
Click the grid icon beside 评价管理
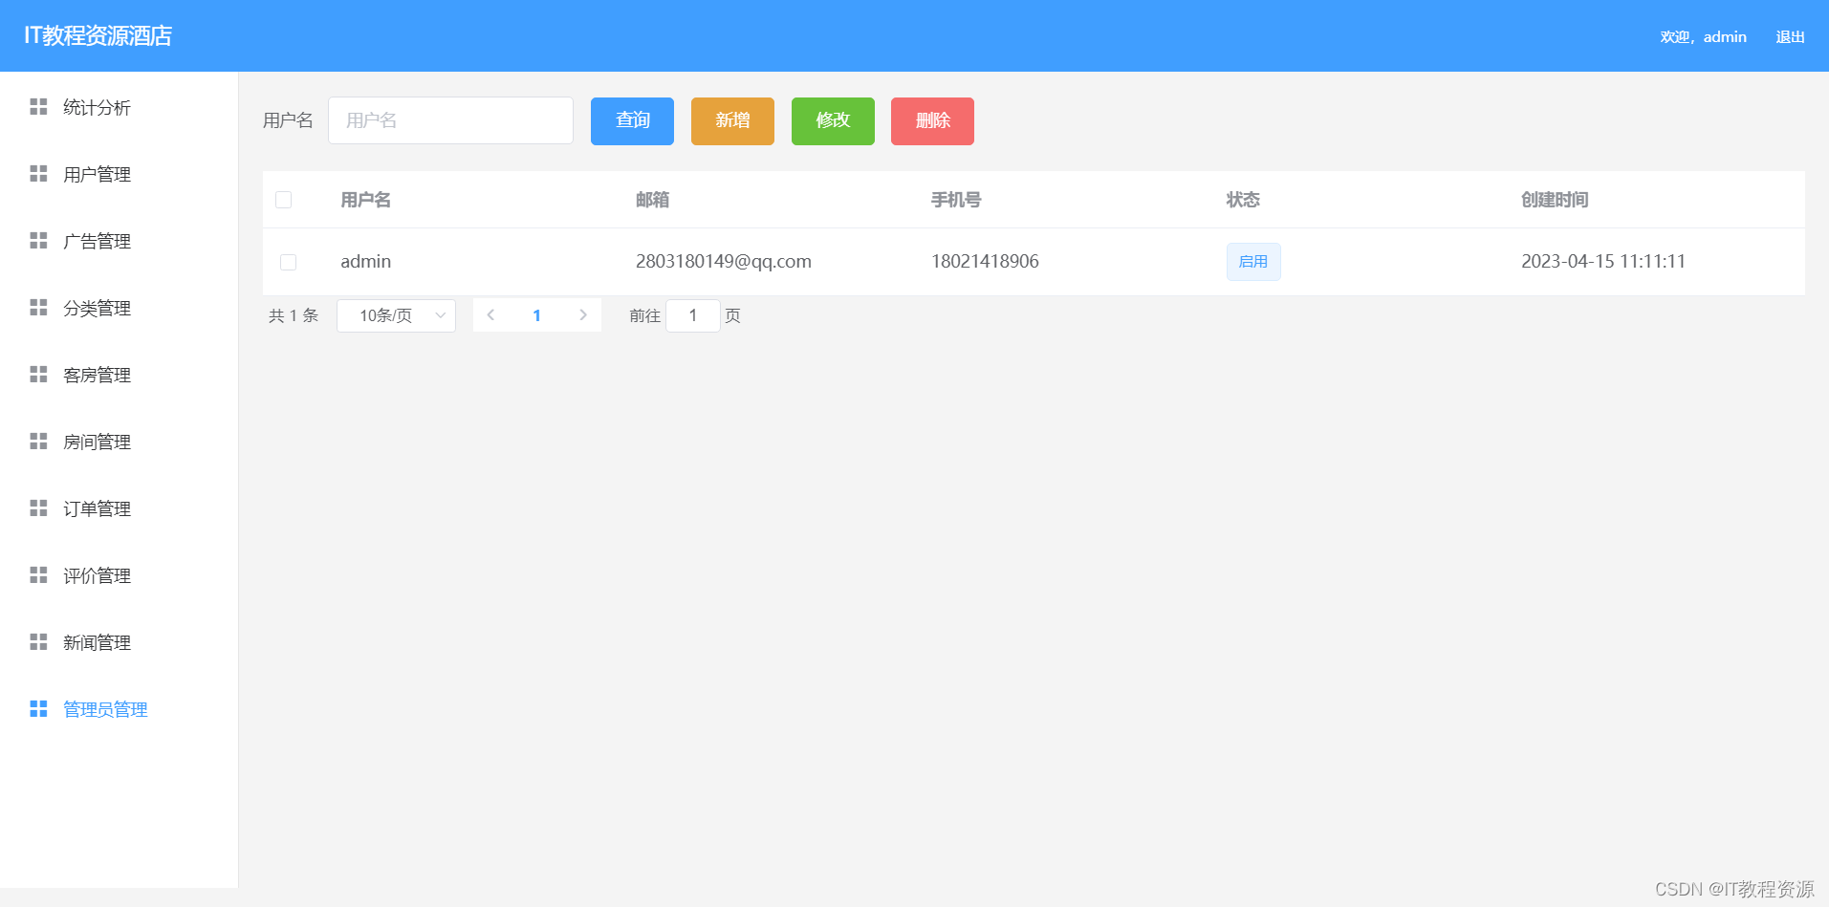pyautogui.click(x=38, y=574)
